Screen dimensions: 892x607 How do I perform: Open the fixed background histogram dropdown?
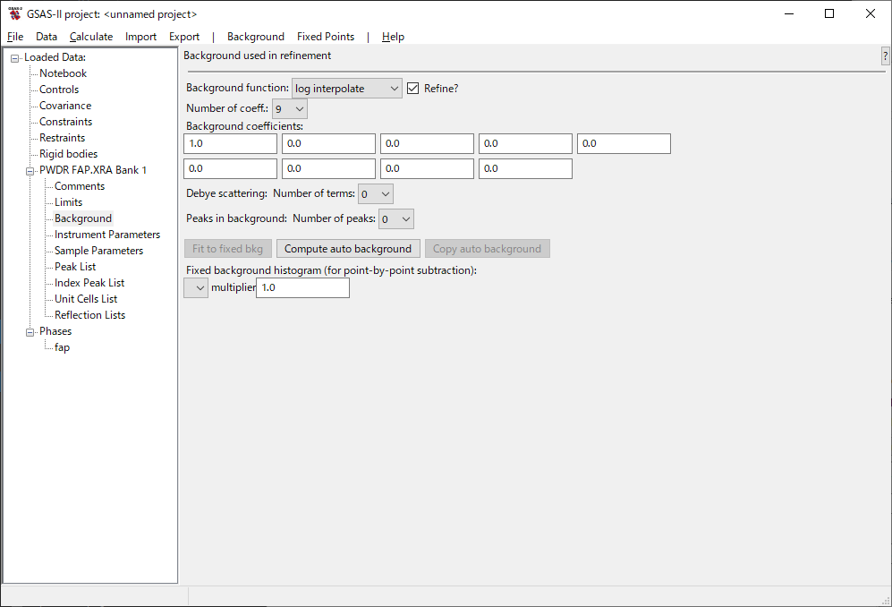pos(195,287)
